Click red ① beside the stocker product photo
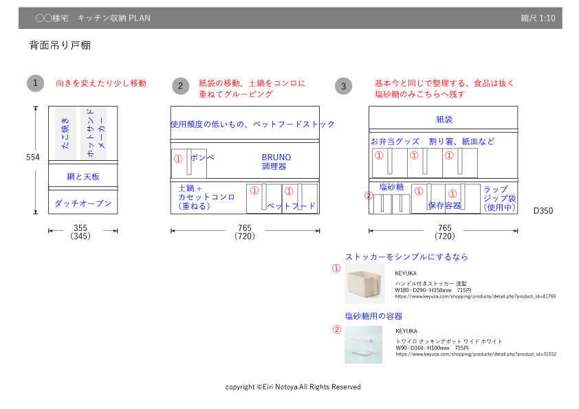Screen dimensions: 579x409 (x=336, y=268)
